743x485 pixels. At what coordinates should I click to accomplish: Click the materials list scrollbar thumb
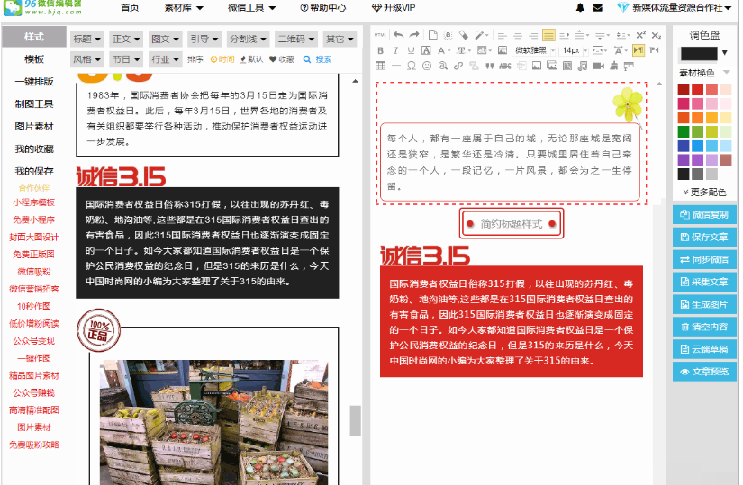click(356, 420)
